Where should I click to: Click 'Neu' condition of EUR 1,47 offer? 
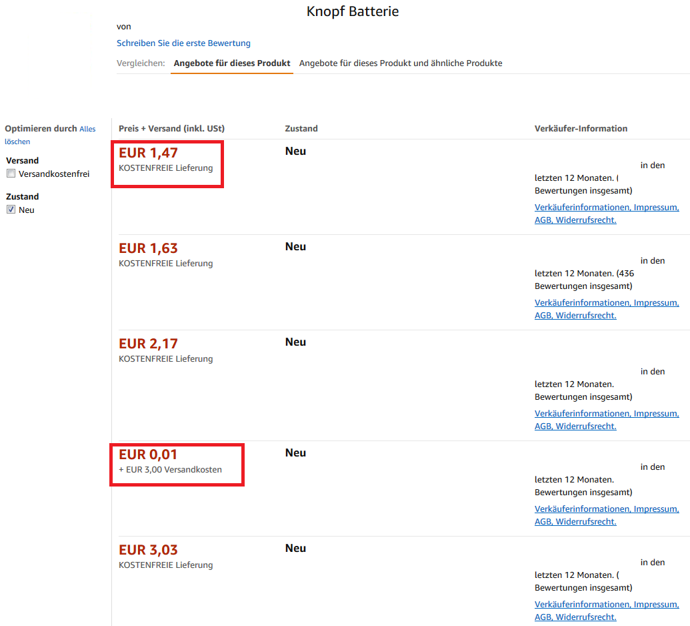pos(296,151)
